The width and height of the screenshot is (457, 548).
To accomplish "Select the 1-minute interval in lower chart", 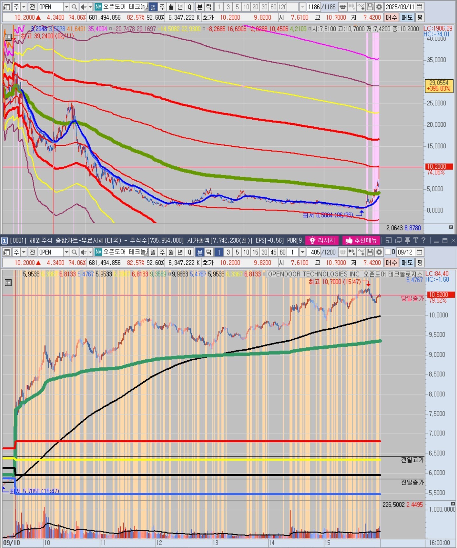I will 219,252.
